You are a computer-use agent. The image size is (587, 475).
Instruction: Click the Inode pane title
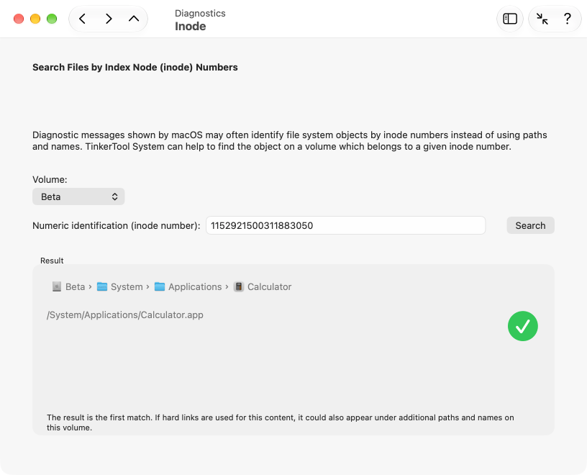pyautogui.click(x=190, y=26)
